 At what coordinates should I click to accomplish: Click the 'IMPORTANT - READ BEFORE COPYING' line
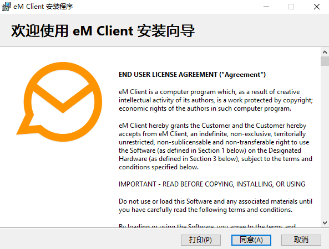212,184
